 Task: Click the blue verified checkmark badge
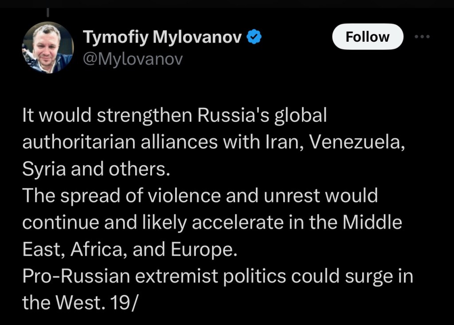point(254,38)
